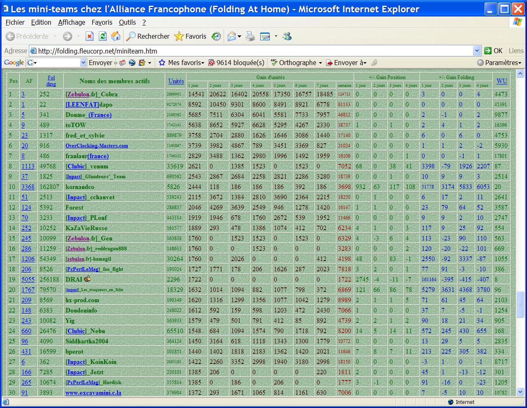Screen dimensions: 527x408
Task: Open the Outils menu
Action: tap(127, 22)
